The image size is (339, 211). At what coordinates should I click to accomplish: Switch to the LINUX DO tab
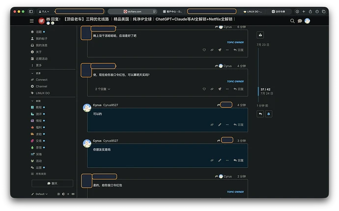pyautogui.click(x=253, y=11)
